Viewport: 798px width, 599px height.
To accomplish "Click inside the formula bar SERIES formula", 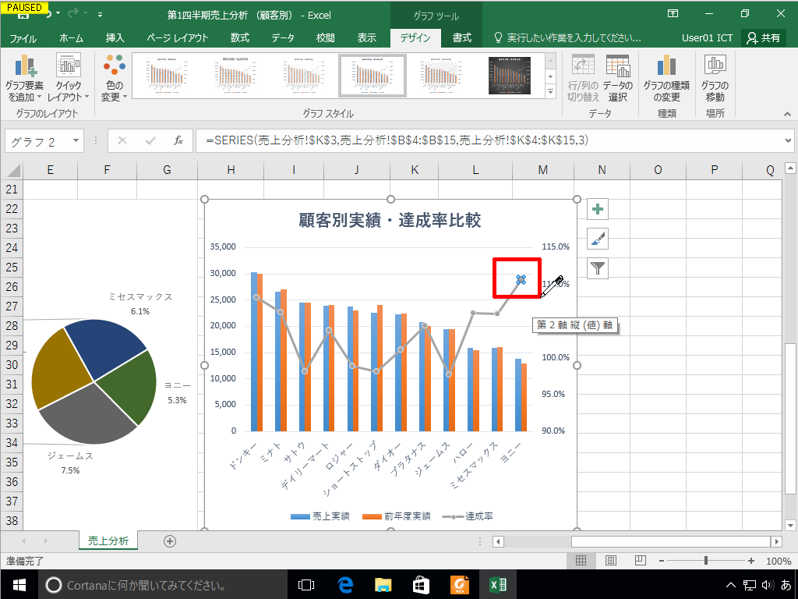I will [351, 141].
